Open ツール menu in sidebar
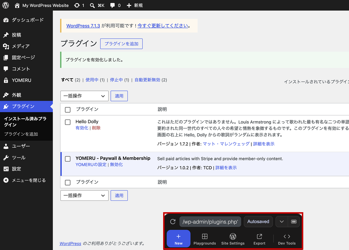 point(26,157)
